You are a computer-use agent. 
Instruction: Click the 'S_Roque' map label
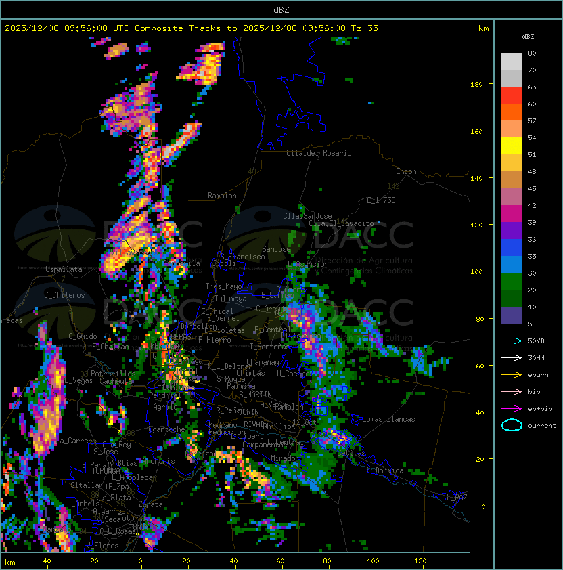tap(231, 379)
